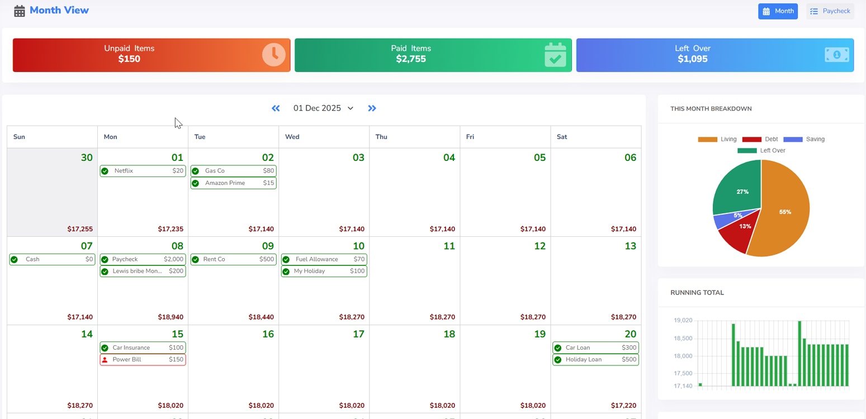Click the calendar icon inside the Month button
The image size is (866, 419).
click(x=768, y=11)
